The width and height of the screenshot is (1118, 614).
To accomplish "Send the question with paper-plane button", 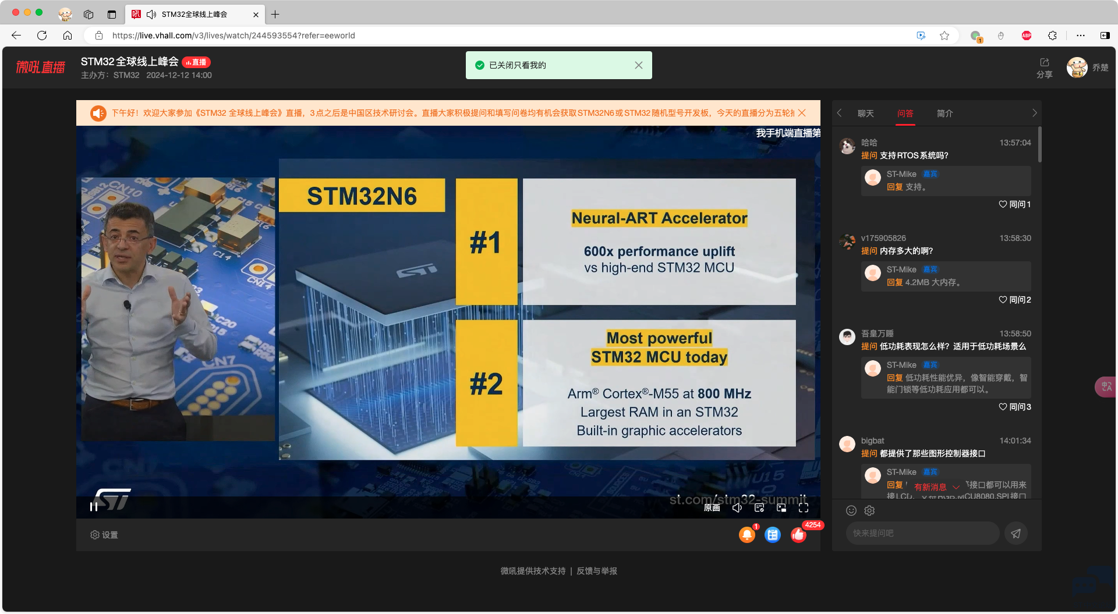I will click(x=1016, y=533).
